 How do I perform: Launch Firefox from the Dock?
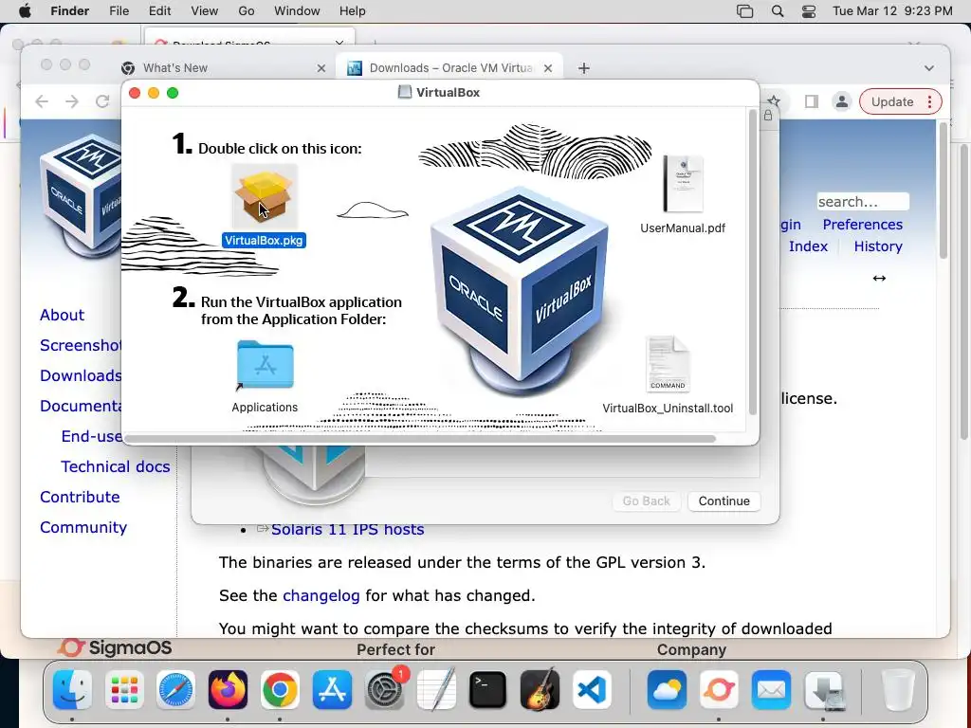coord(228,690)
